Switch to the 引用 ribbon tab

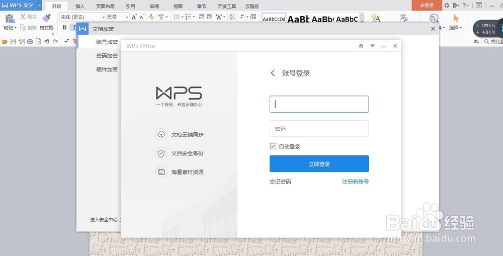tap(130, 6)
